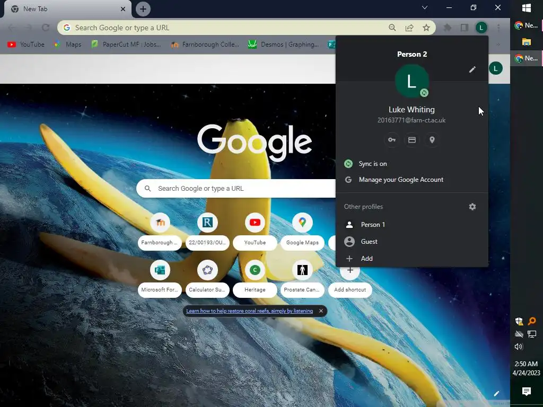Open File Explorer from taskbar
The width and height of the screenshot is (543, 407).
(527, 42)
